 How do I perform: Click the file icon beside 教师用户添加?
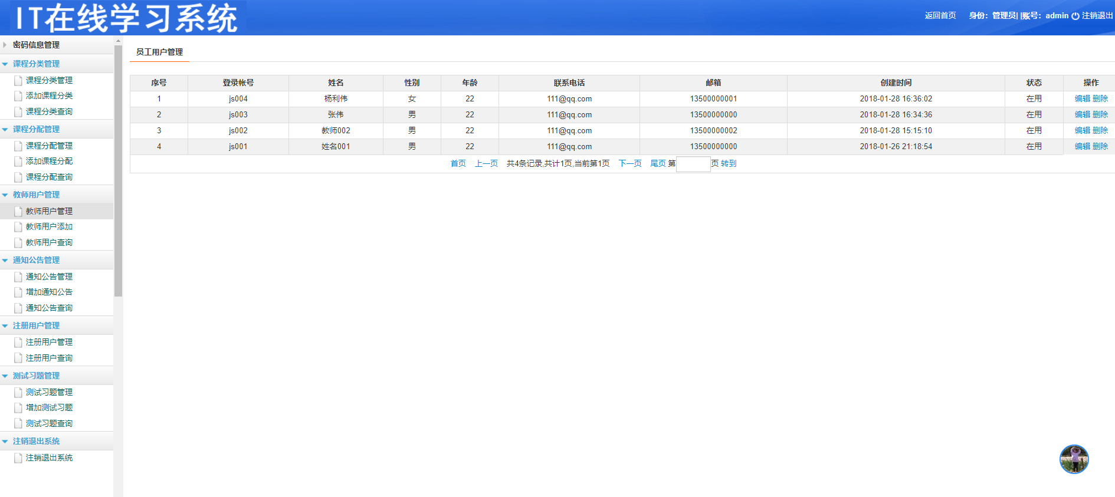click(x=18, y=226)
